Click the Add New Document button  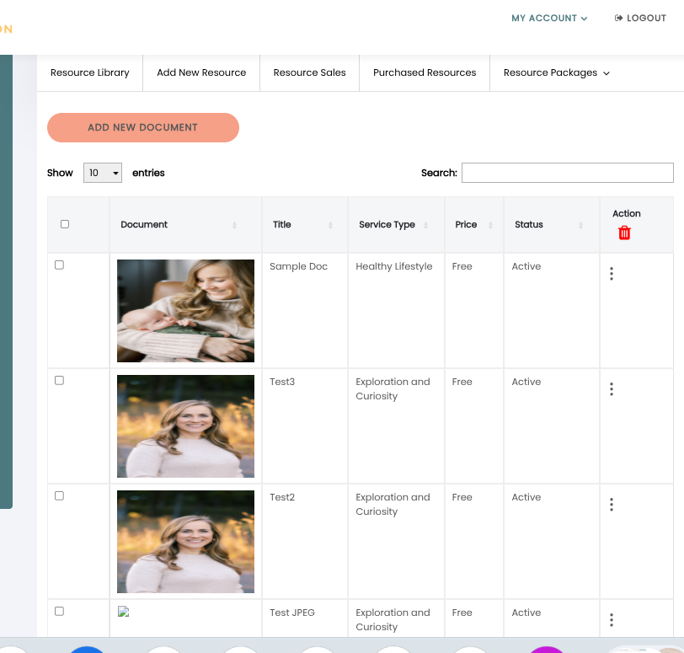143,127
